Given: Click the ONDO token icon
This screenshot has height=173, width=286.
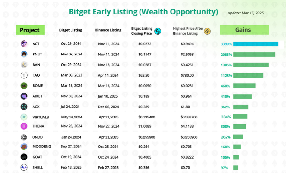Looking at the screenshot, I should pos(24,137).
